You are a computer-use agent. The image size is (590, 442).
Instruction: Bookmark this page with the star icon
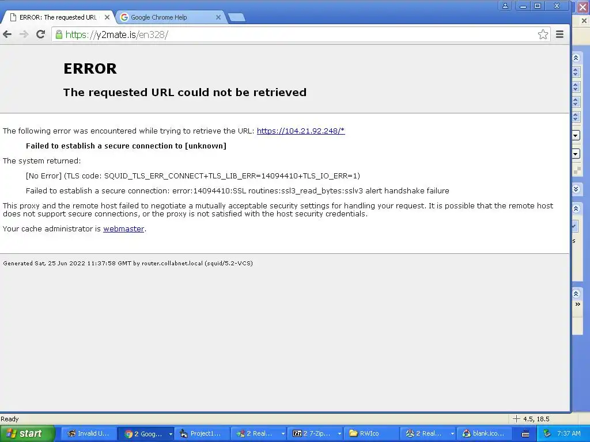point(543,35)
